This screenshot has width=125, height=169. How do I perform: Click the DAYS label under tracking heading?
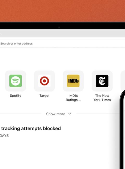[x=4, y=135]
